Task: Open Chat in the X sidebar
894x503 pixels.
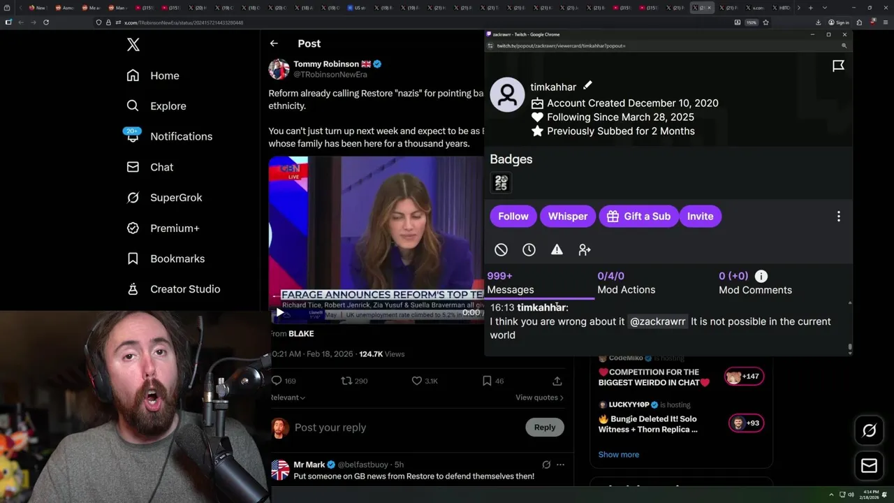Action: pos(149,167)
